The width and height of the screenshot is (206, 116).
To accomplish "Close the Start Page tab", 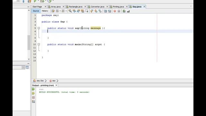I will [45, 7].
